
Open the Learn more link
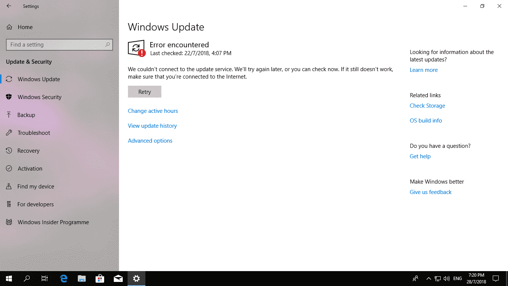pos(424,70)
